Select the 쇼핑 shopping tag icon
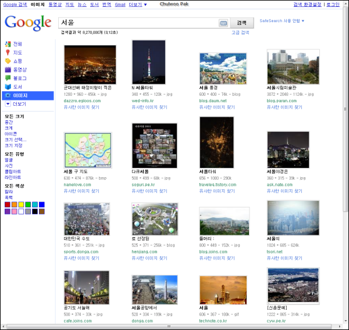The width and height of the screenshot is (349, 330). 8,61
